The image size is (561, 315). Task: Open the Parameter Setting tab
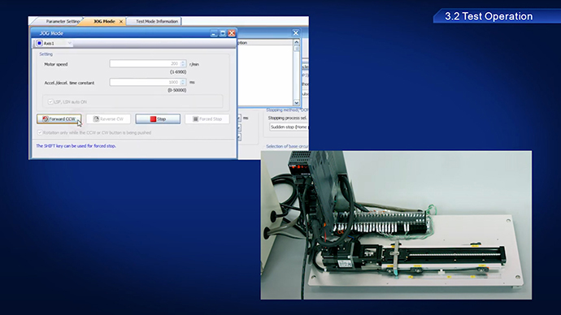click(62, 21)
